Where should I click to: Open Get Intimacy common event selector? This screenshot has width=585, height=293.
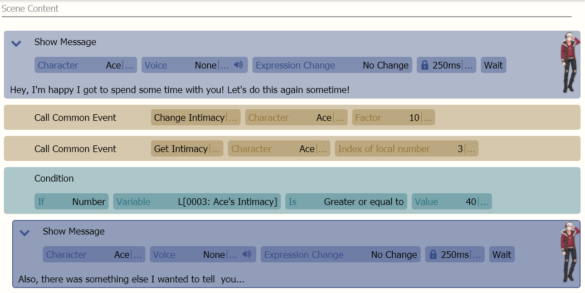pos(187,149)
